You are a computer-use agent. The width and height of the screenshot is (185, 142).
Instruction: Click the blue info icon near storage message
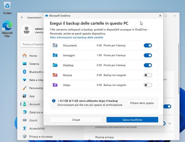[54, 101]
